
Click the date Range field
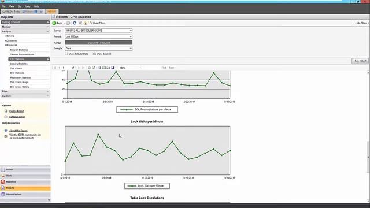pyautogui.click(x=99, y=43)
